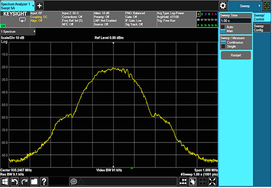Select the Sweep/Control tab
272x188 pixels.
[261, 17]
